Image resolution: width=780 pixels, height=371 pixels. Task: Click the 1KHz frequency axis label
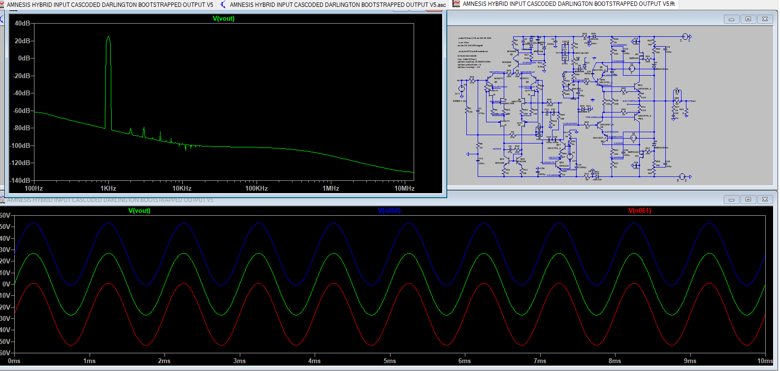click(x=108, y=189)
